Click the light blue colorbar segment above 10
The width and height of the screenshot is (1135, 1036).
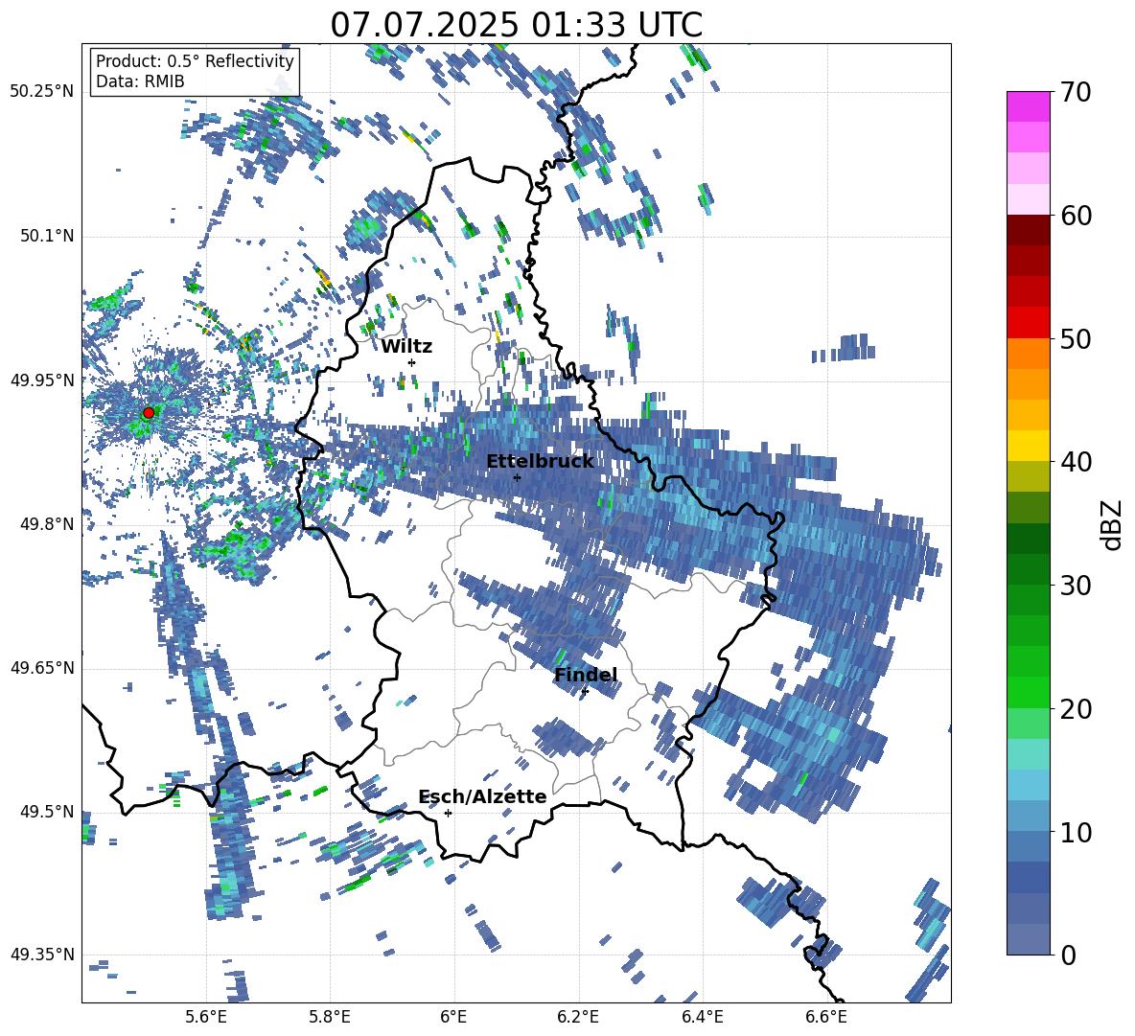tap(1028, 785)
